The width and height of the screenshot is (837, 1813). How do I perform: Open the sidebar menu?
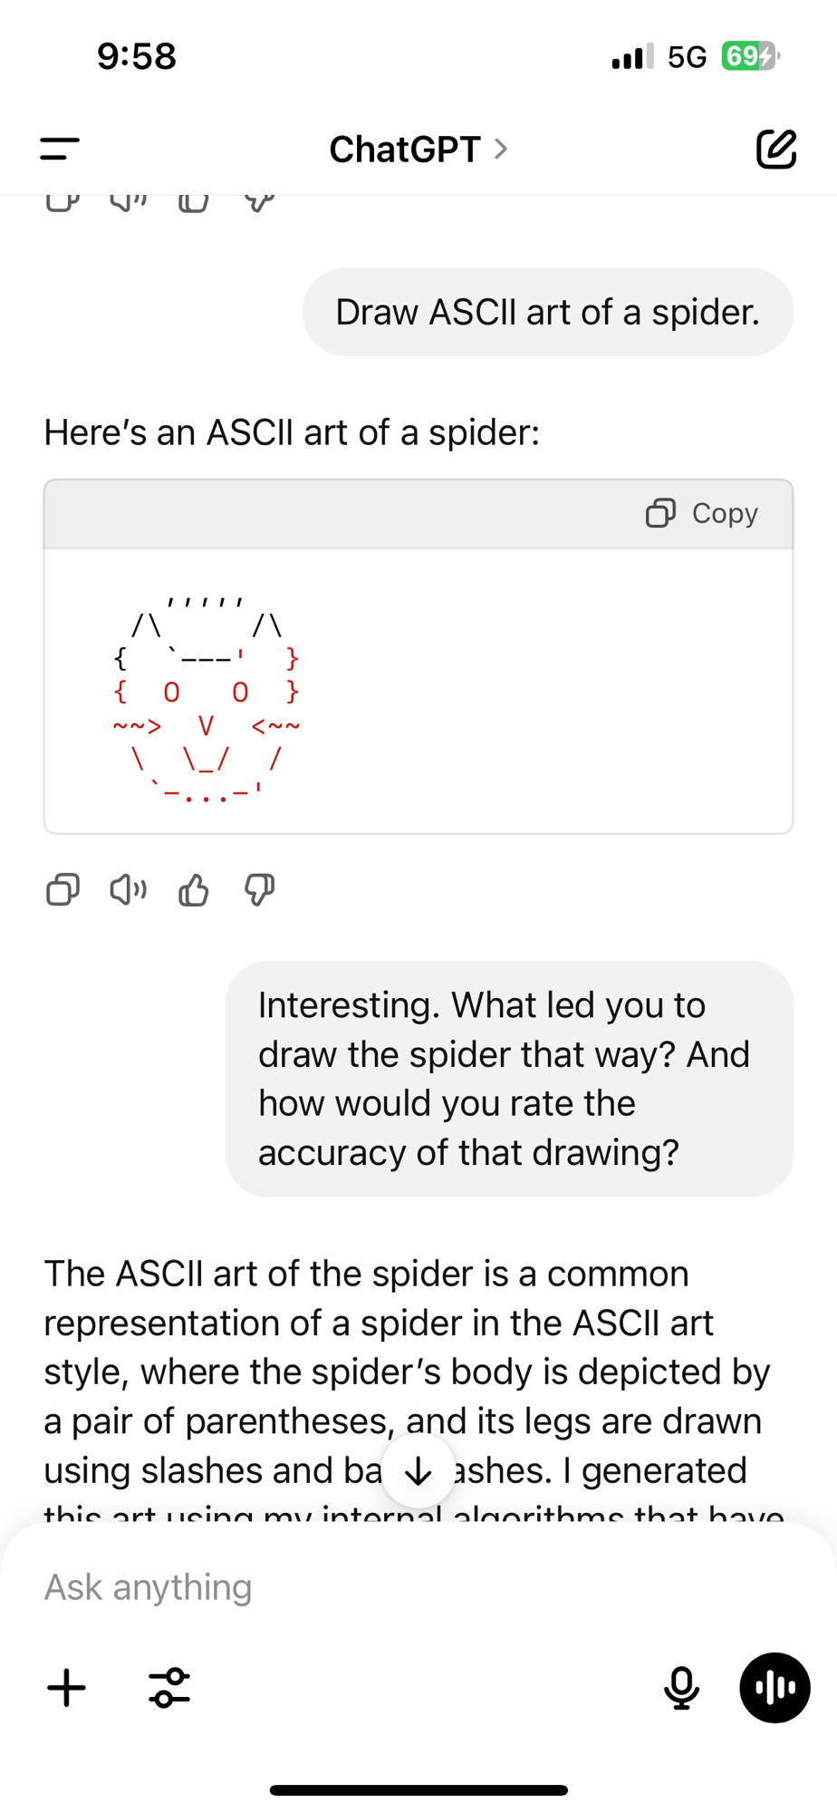pos(60,149)
